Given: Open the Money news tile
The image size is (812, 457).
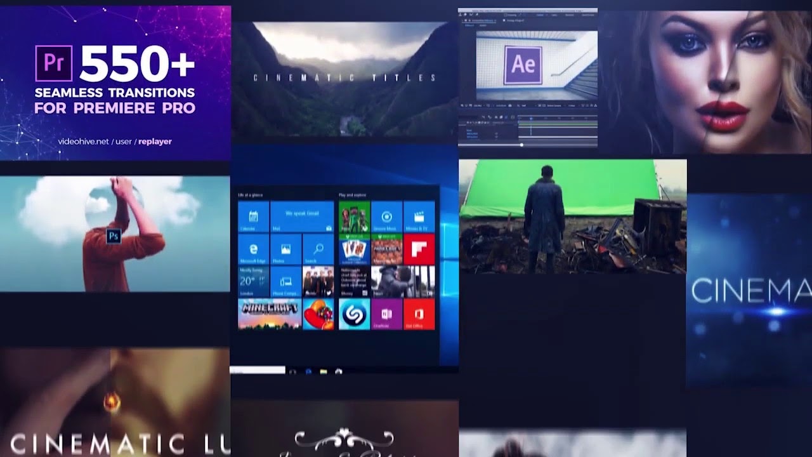Looking at the screenshot, I should [354, 282].
